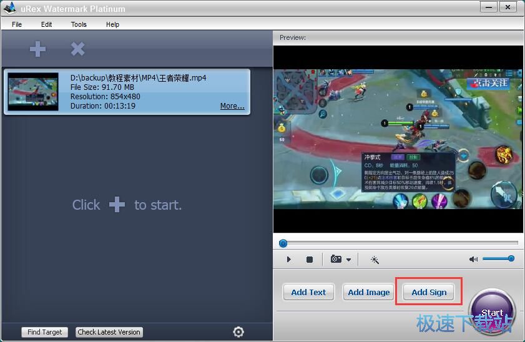Viewport: 525px width, 342px height.
Task: Open the Tools menu
Action: pyautogui.click(x=79, y=24)
